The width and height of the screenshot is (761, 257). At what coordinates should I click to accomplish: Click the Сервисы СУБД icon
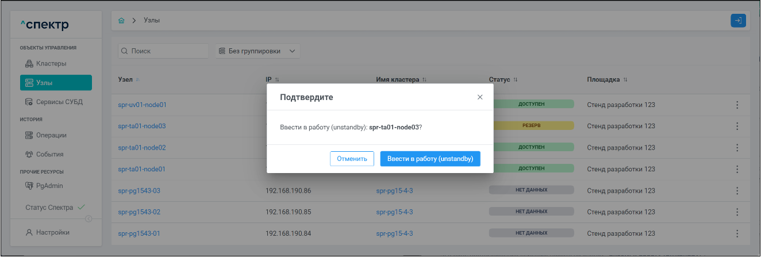[x=29, y=102]
